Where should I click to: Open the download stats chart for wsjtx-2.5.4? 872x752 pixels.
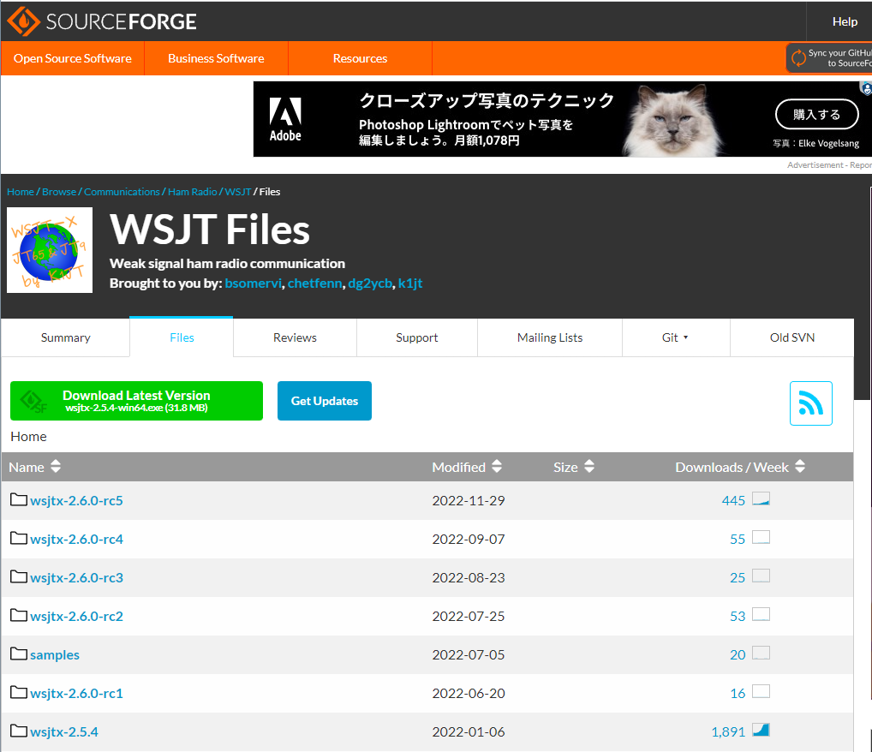pos(761,729)
